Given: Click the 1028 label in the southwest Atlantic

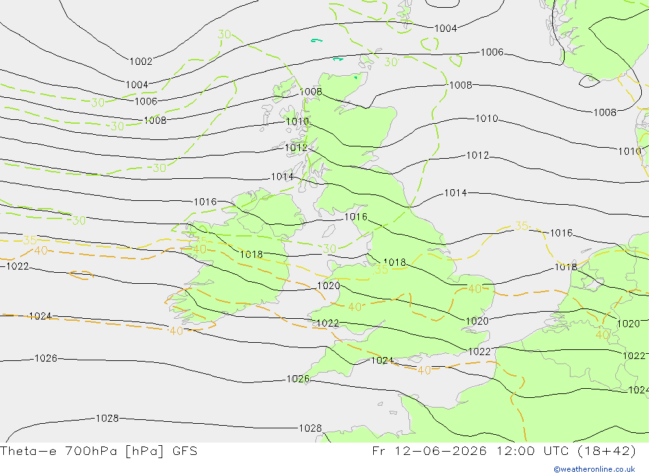Looking at the screenshot, I should point(107,419).
